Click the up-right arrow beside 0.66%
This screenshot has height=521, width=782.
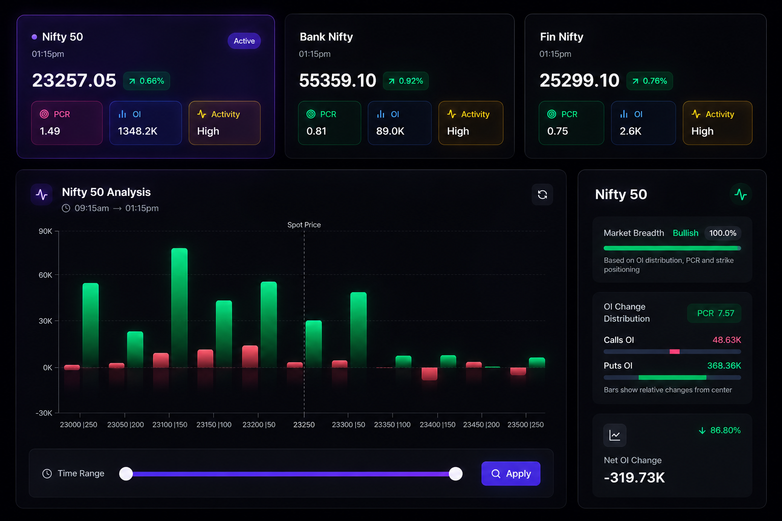pyautogui.click(x=132, y=81)
